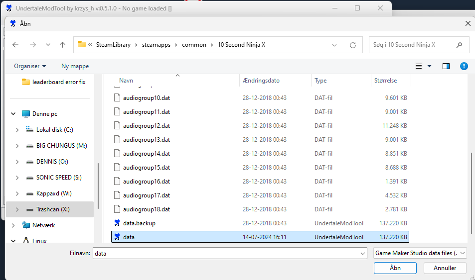Select DENNIS (O:) drive
This screenshot has width=475, height=280.
click(52, 162)
